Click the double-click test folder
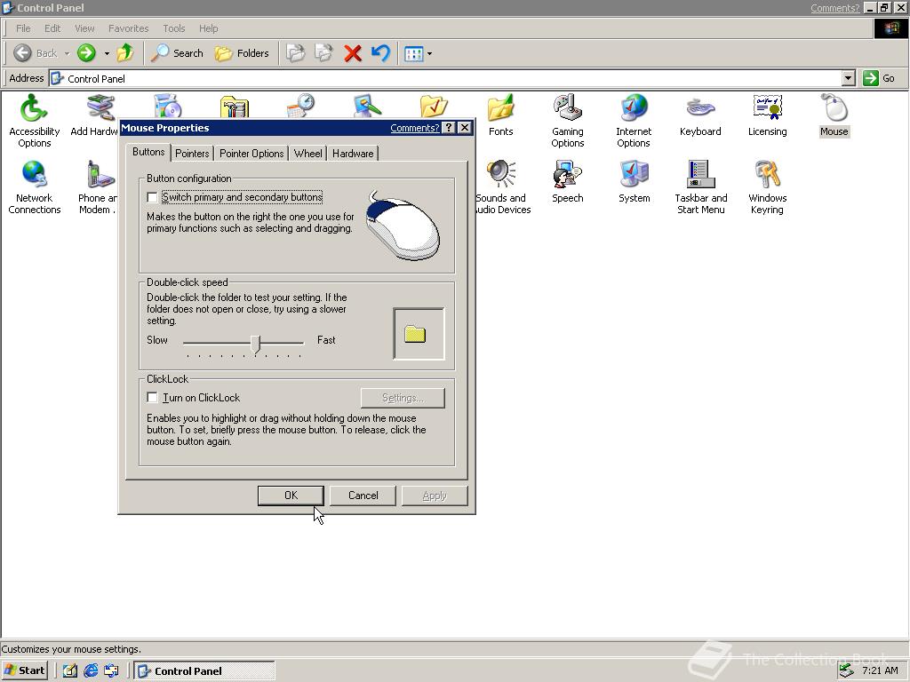This screenshot has height=682, width=910. (415, 335)
